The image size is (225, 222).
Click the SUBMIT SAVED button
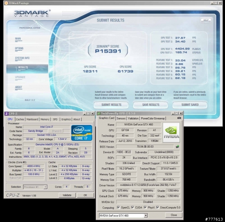click(x=190, y=105)
